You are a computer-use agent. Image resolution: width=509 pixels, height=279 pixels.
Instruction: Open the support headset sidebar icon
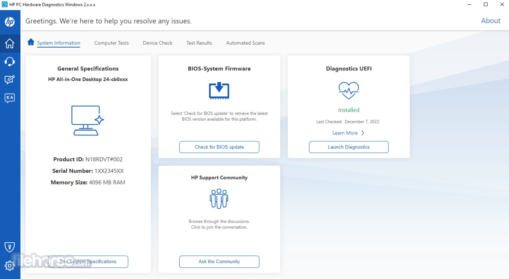point(10,61)
